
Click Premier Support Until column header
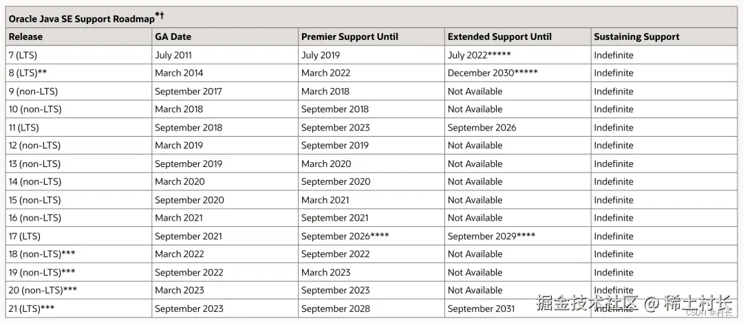[349, 37]
